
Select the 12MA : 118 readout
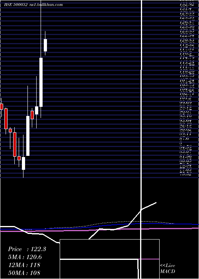point(24,265)
